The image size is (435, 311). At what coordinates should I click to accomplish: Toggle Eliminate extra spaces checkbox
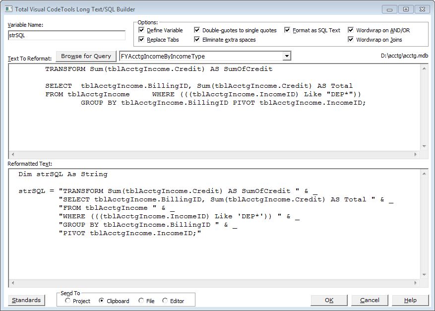197,40
